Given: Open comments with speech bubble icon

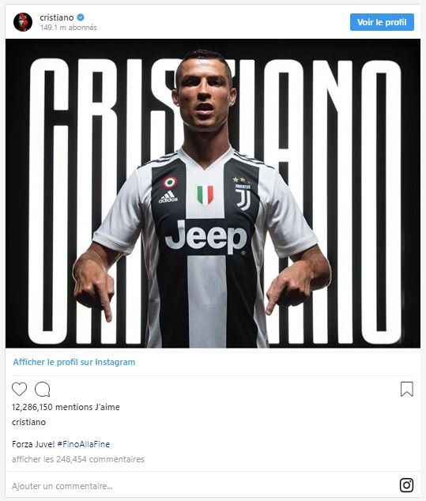Looking at the screenshot, I should pyautogui.click(x=42, y=389).
